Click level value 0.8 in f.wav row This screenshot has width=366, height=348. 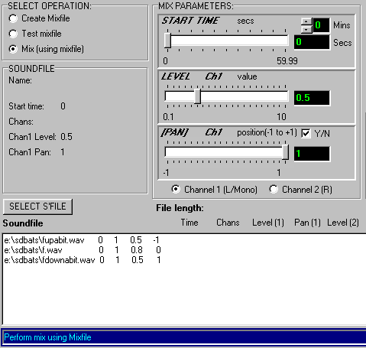(x=137, y=250)
